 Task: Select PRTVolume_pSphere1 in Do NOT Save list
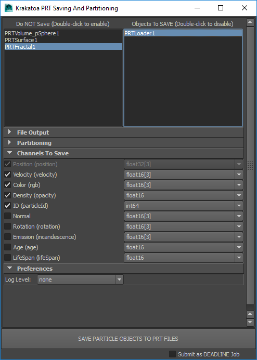[63, 33]
